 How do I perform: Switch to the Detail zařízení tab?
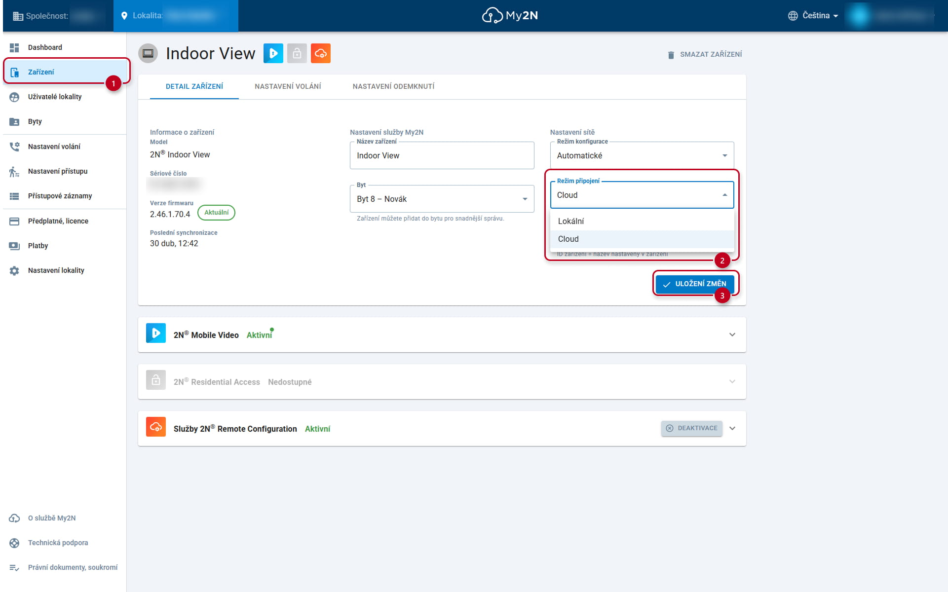(x=194, y=86)
